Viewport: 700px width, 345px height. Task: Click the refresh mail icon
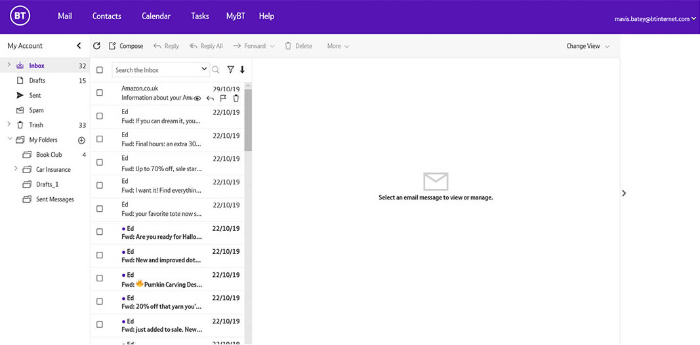(x=97, y=46)
